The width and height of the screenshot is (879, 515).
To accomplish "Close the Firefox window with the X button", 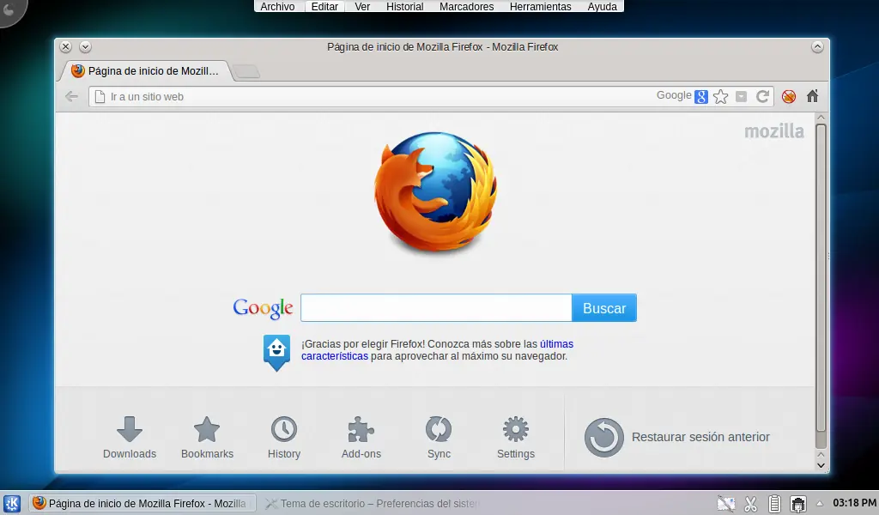I will (65, 47).
